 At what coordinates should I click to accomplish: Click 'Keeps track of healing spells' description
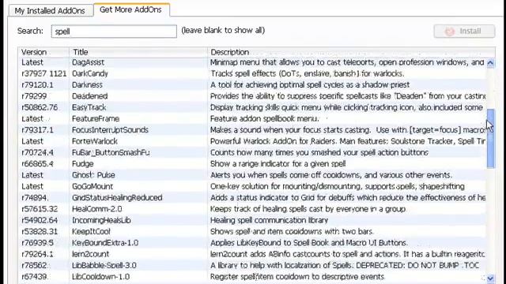[x=308, y=209]
